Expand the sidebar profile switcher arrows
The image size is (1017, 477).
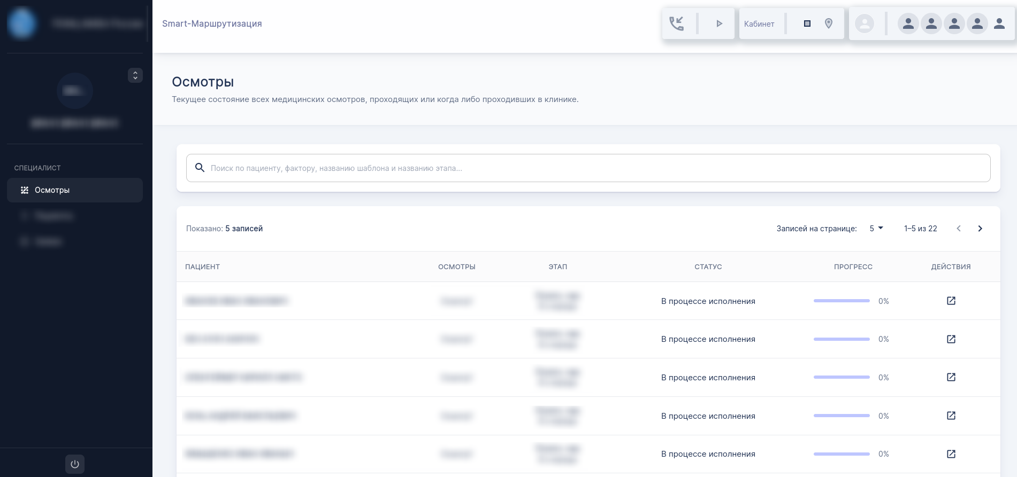click(135, 75)
